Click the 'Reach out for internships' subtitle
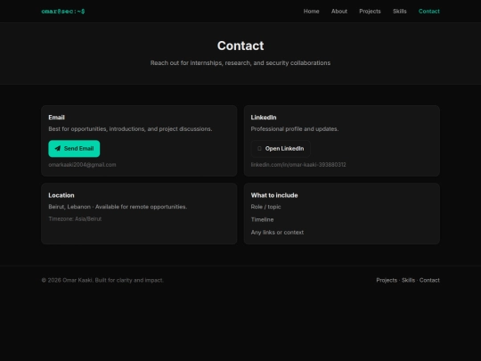Image resolution: width=481 pixels, height=361 pixels. pyautogui.click(x=240, y=63)
